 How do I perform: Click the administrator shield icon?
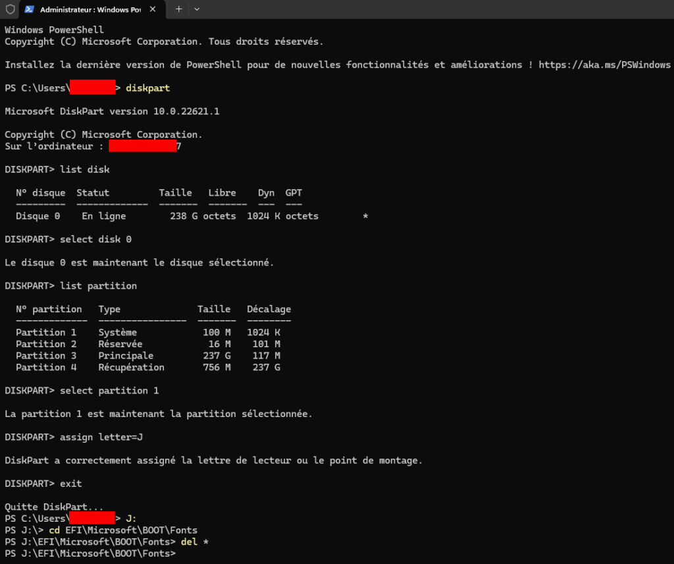(x=10, y=9)
